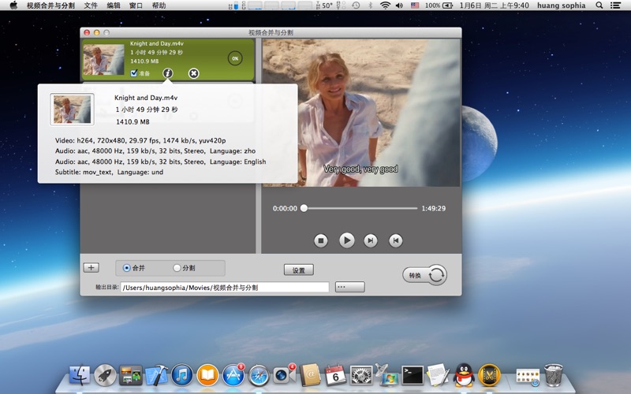
Task: Open the 编辑 menu
Action: 114,6
